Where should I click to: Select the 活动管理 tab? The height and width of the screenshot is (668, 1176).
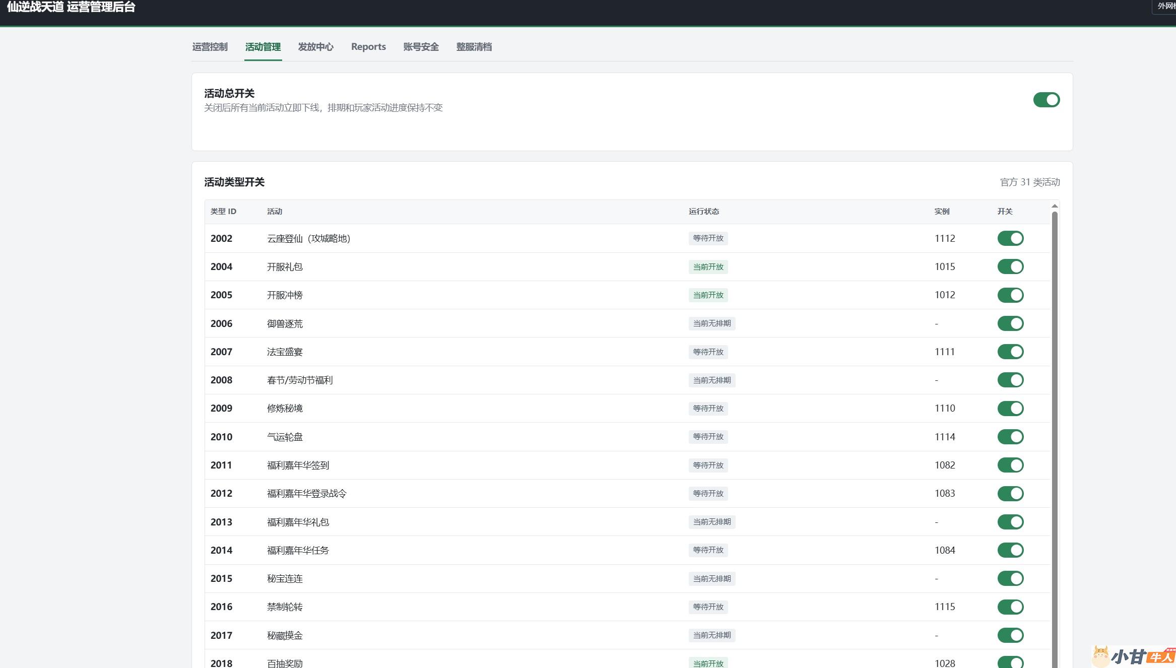(x=263, y=47)
